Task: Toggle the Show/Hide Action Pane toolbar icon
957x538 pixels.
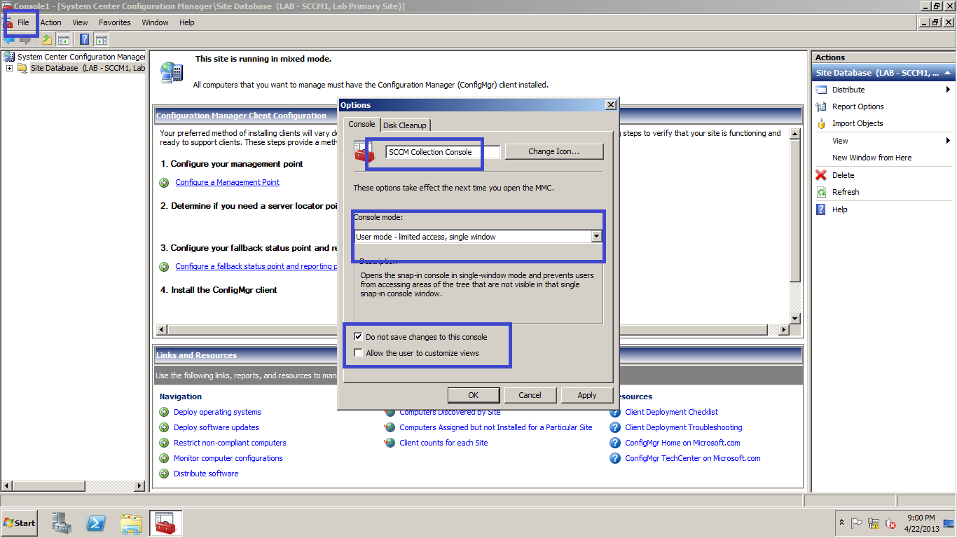Action: [102, 39]
